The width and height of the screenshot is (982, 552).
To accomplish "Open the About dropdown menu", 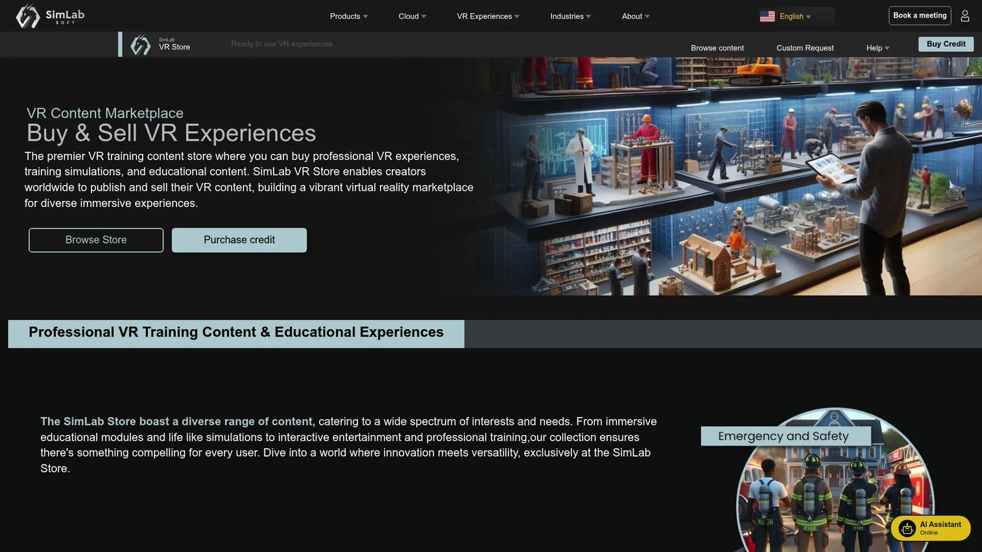I will tap(636, 16).
